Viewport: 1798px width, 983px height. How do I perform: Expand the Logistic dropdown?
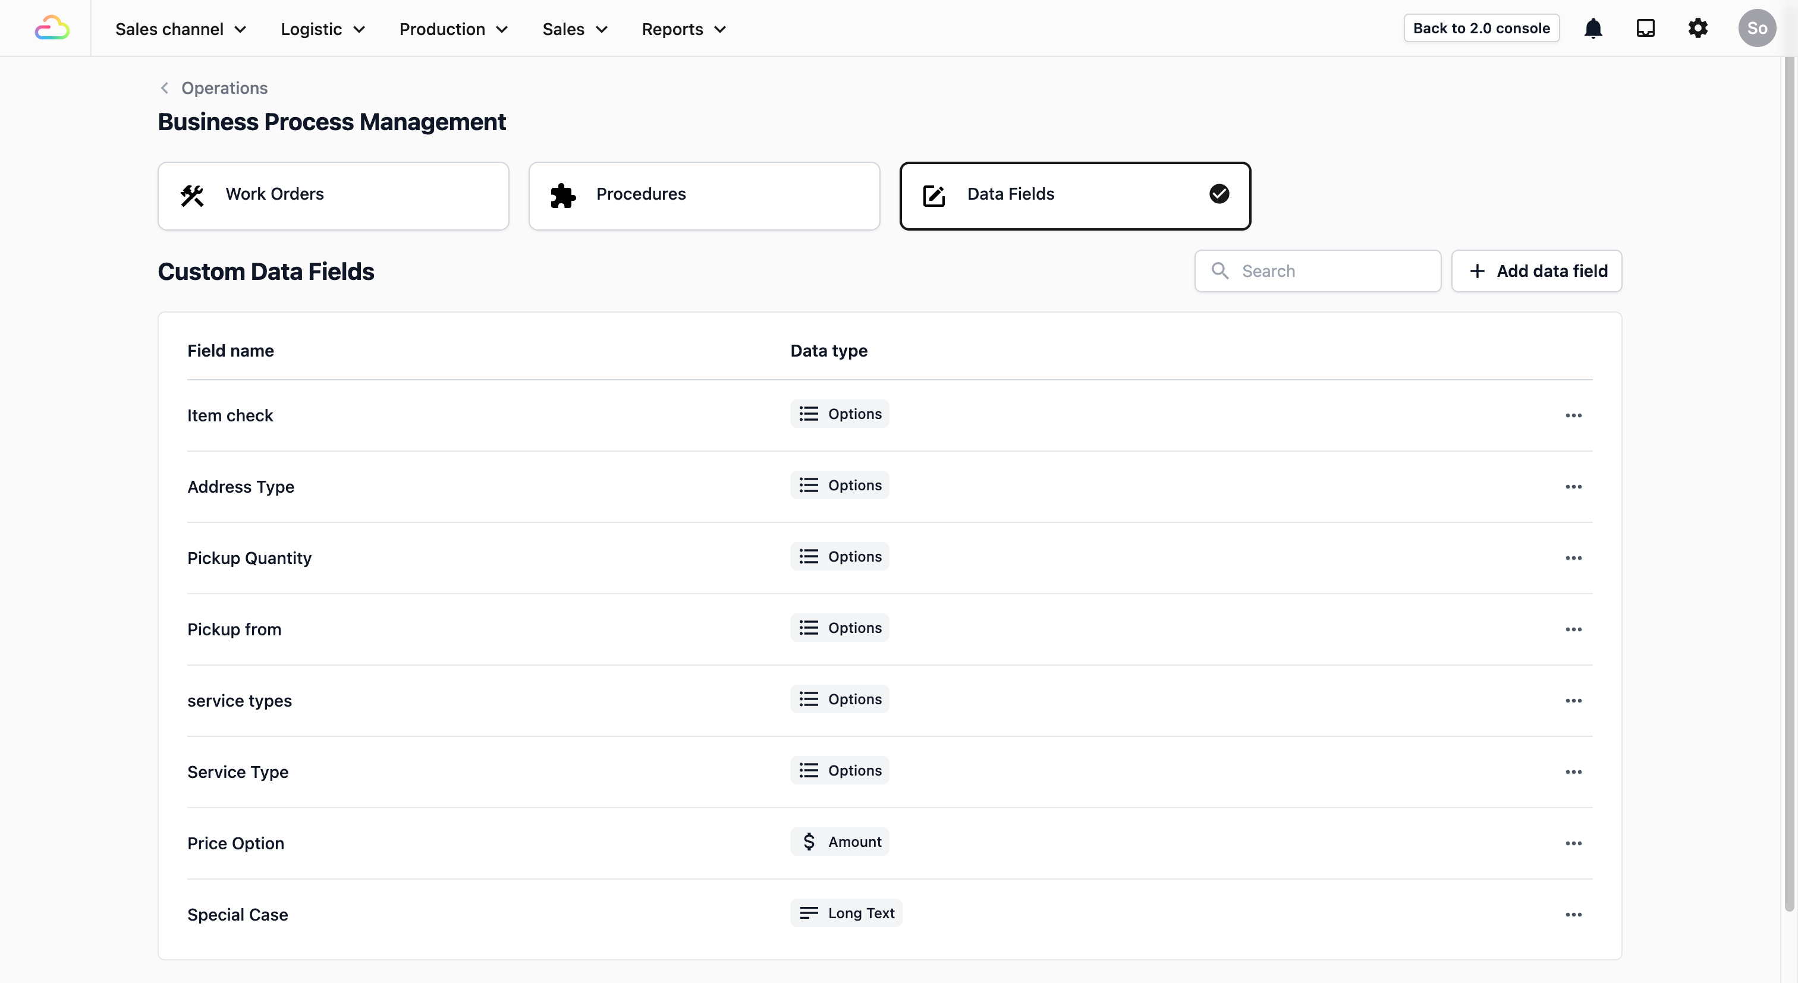(322, 29)
